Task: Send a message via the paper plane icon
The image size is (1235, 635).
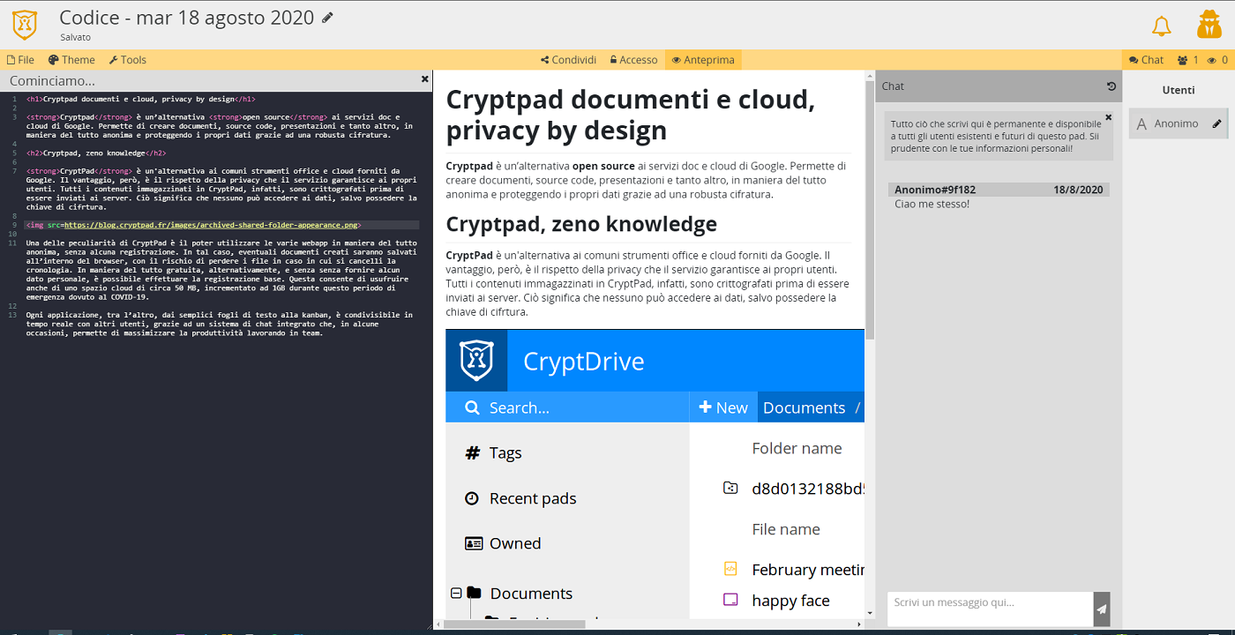Action: coord(1101,609)
